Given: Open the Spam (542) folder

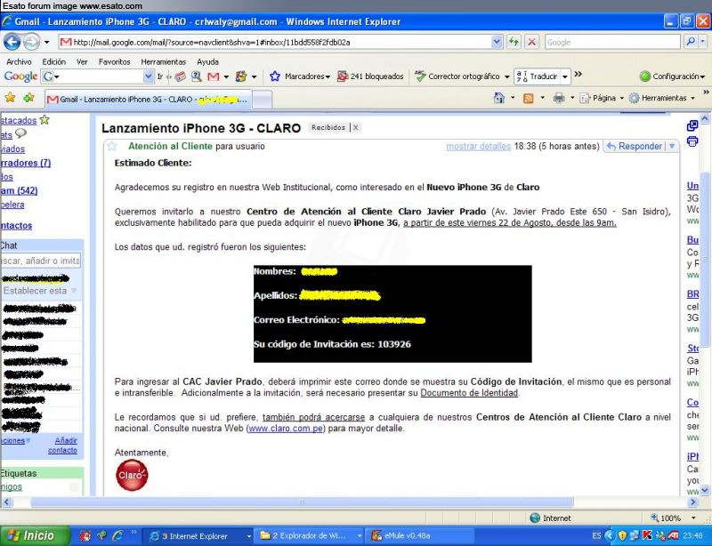Looking at the screenshot, I should pyautogui.click(x=19, y=190).
